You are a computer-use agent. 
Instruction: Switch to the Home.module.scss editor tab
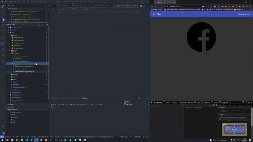81,6
